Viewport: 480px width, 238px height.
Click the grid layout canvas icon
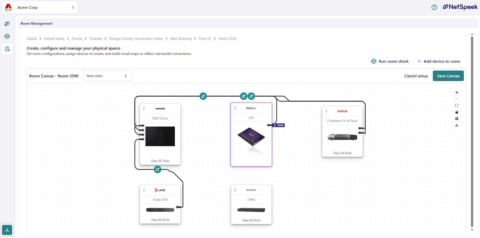(x=457, y=119)
